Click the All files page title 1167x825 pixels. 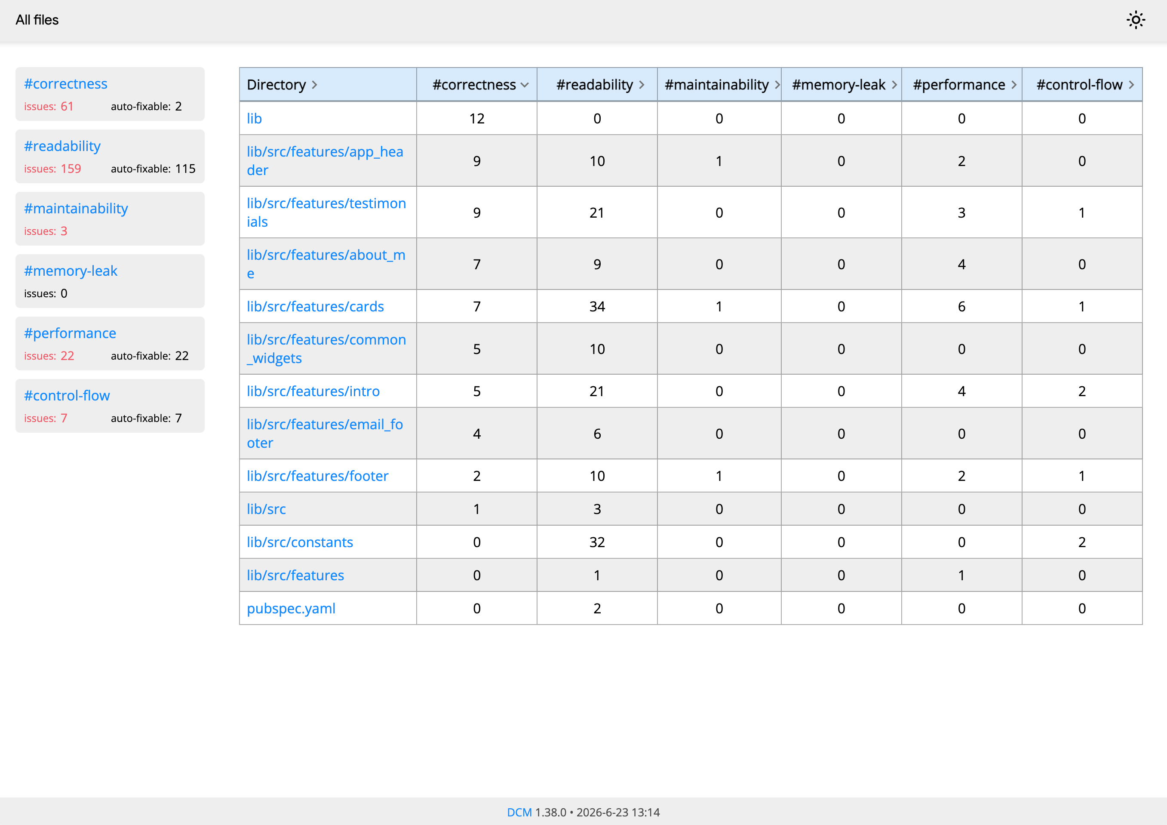37,20
